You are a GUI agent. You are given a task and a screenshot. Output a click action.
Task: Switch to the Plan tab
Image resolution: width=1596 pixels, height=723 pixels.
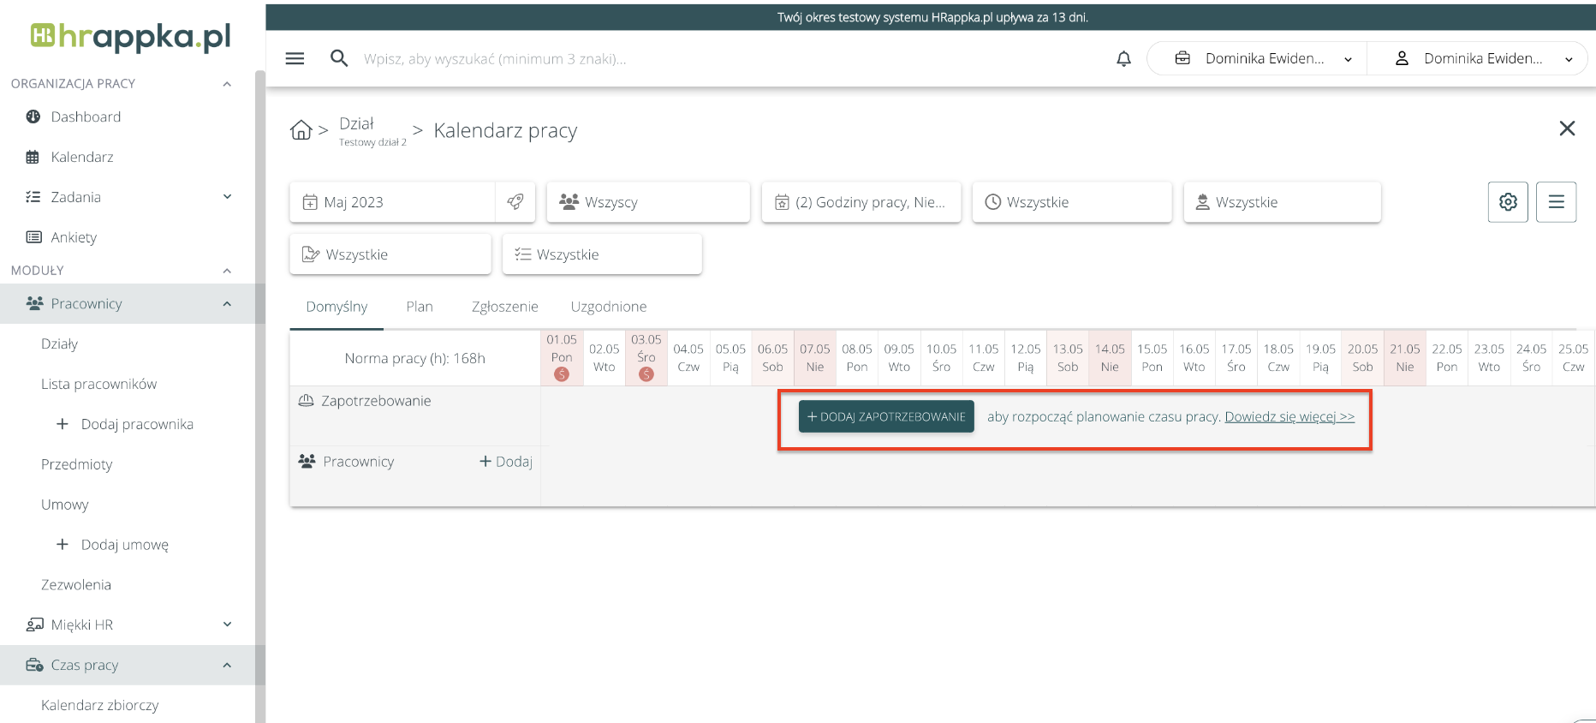420,307
